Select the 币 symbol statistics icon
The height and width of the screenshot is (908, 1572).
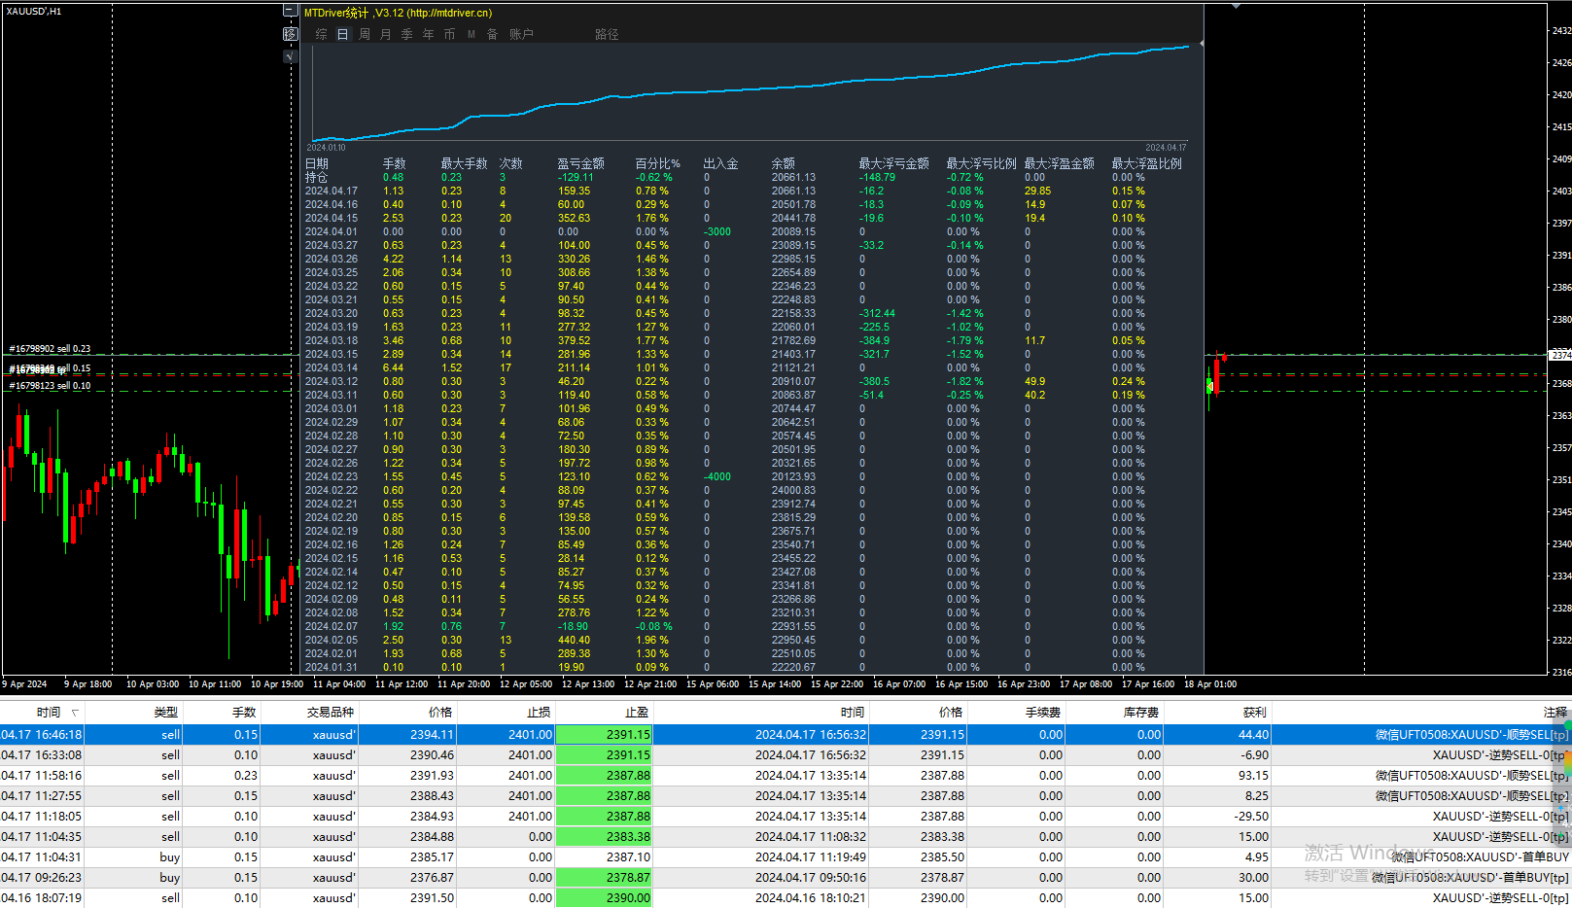click(x=450, y=34)
